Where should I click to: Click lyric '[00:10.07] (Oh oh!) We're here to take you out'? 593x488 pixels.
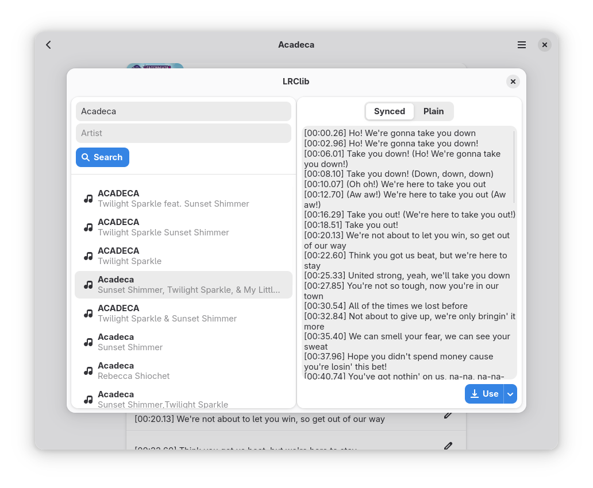395,184
